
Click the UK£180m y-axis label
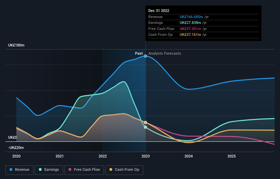point(16,45)
